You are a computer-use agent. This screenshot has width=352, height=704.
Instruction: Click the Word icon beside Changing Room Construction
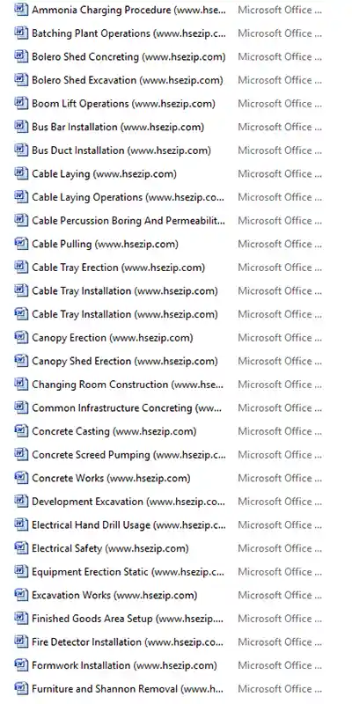pos(21,384)
